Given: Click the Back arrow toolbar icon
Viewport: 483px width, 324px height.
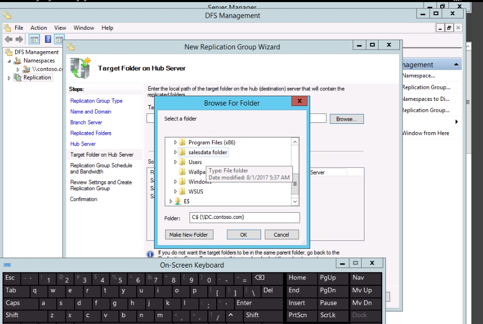Looking at the screenshot, I should pyautogui.click(x=8, y=40).
